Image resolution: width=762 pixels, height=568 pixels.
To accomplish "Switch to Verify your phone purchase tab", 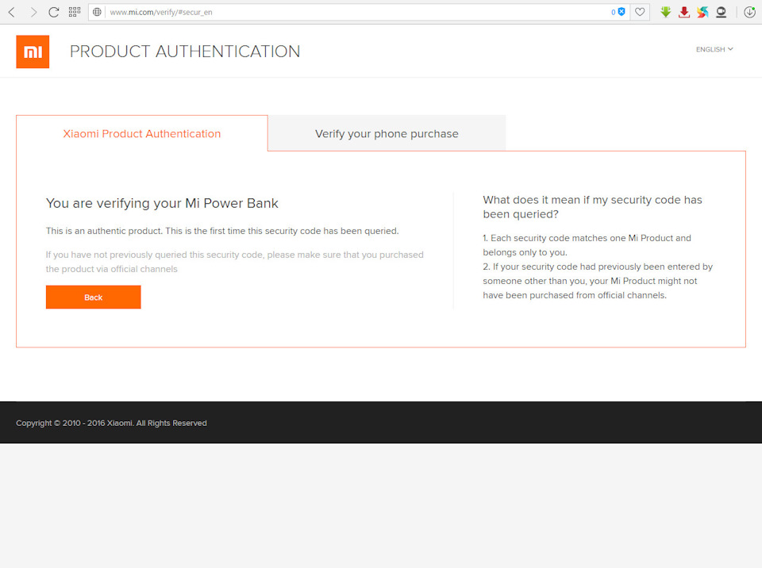I will [x=387, y=133].
